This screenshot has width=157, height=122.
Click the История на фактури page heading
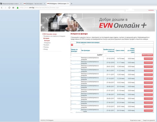pyautogui.click(x=79, y=34)
